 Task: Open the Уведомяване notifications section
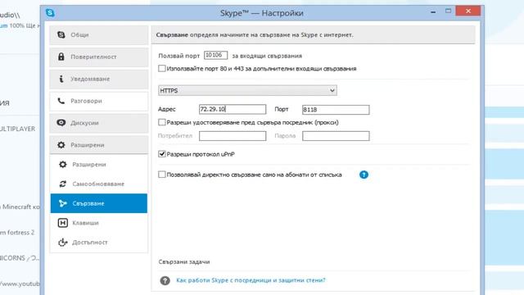[x=99, y=79]
